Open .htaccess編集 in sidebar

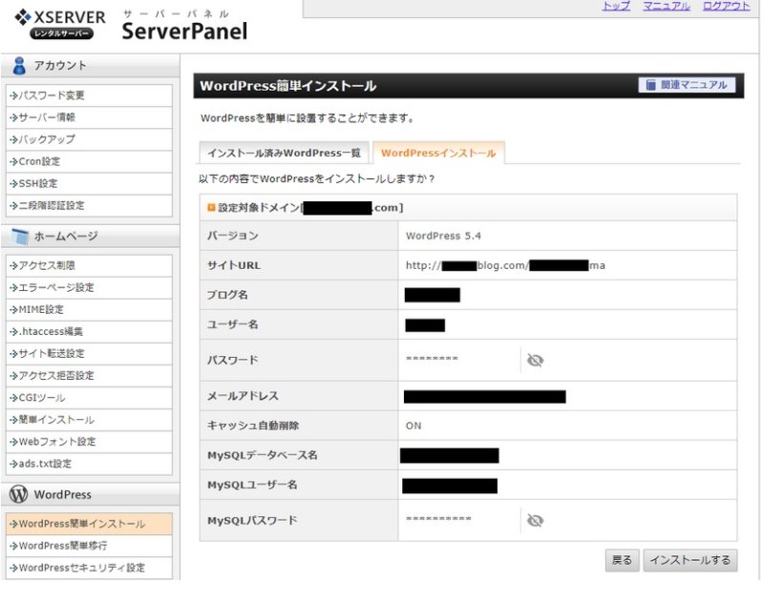point(89,331)
